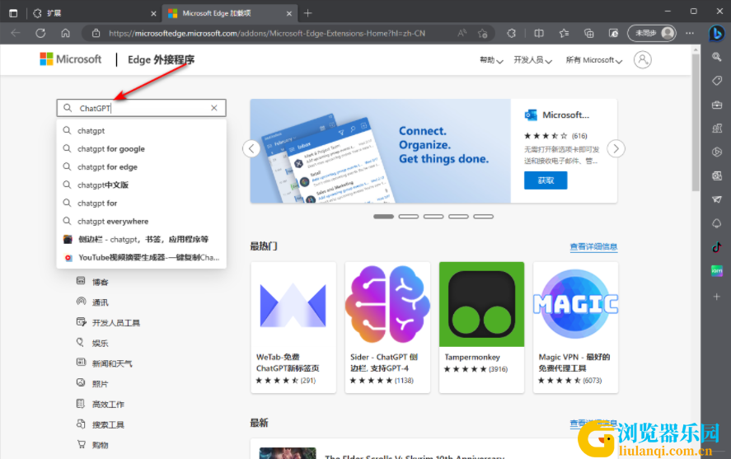Open the TikTok sidebar icon
The height and width of the screenshot is (459, 731).
(x=716, y=247)
